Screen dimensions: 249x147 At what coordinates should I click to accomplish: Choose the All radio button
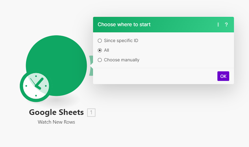click(x=100, y=50)
